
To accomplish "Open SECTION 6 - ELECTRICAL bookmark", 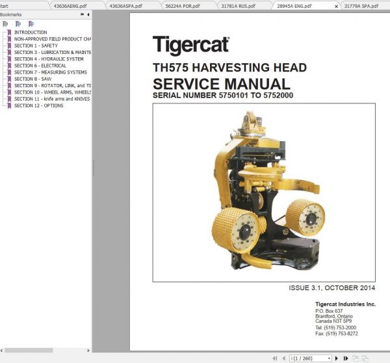I will (x=40, y=66).
